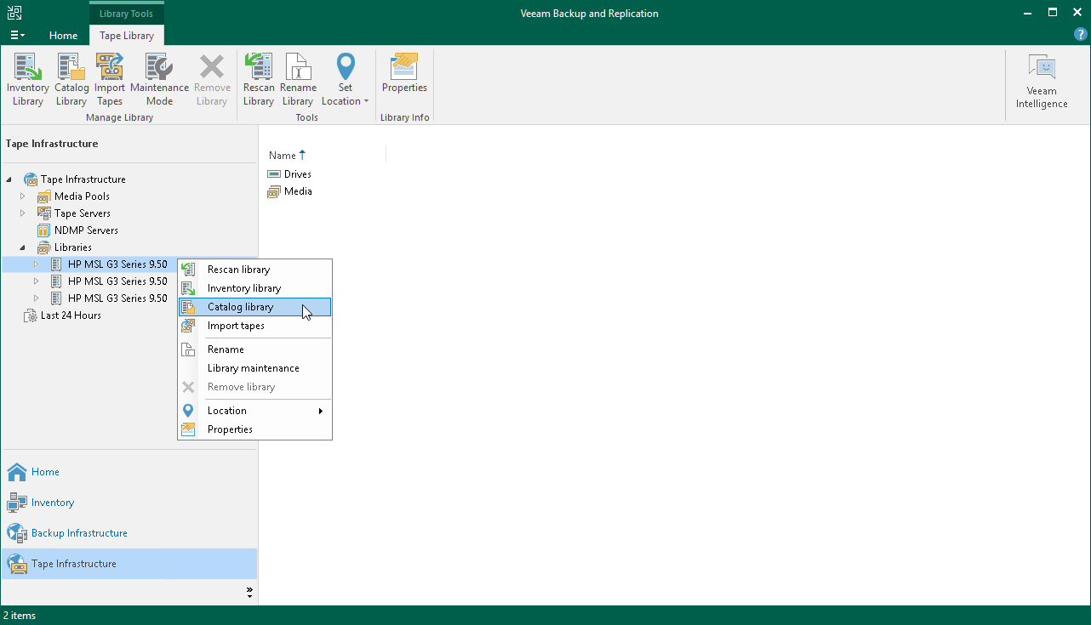Click the Inventory Library ribbon button
The width and height of the screenshot is (1091, 625).
[x=28, y=80]
